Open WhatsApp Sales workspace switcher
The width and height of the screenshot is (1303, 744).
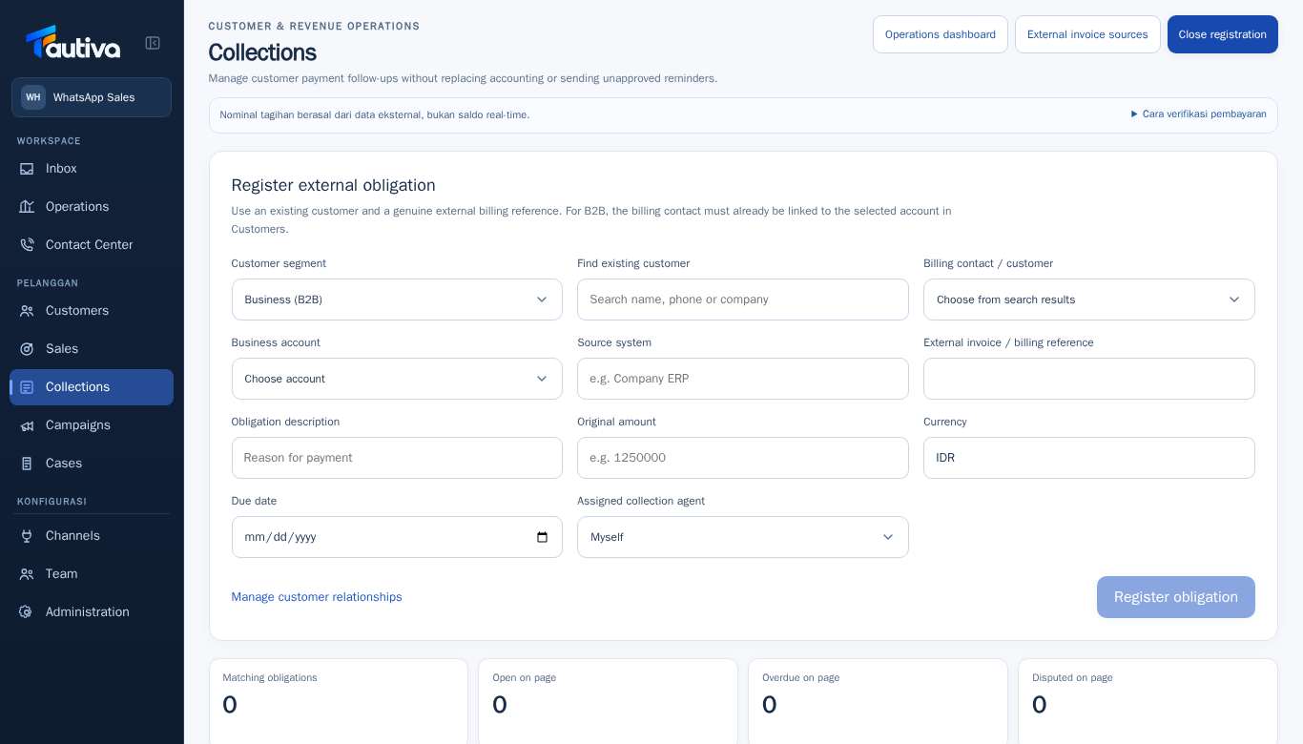coord(92,97)
